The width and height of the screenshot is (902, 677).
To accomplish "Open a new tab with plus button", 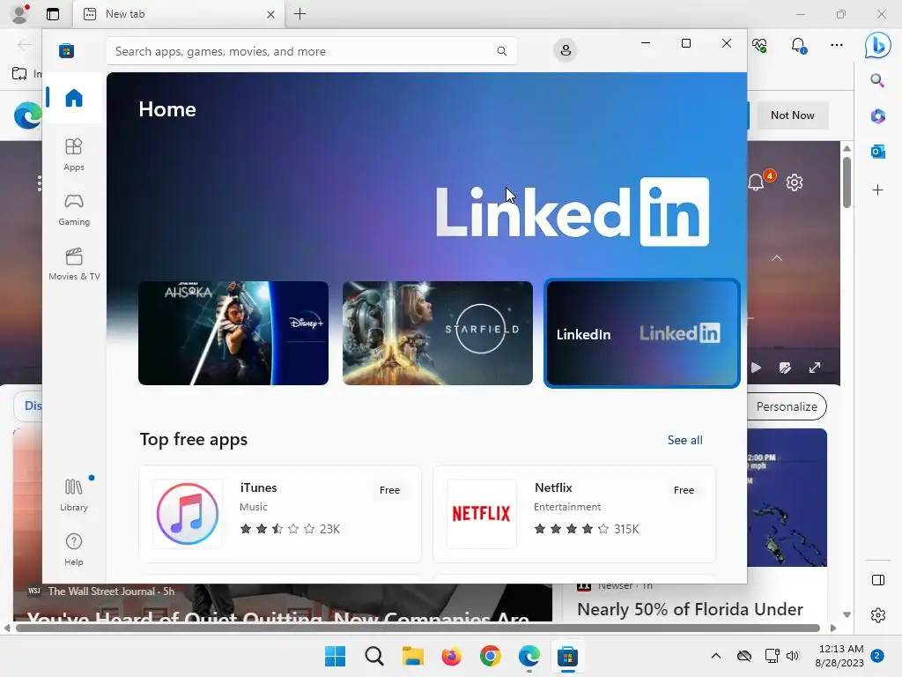I will pos(299,14).
